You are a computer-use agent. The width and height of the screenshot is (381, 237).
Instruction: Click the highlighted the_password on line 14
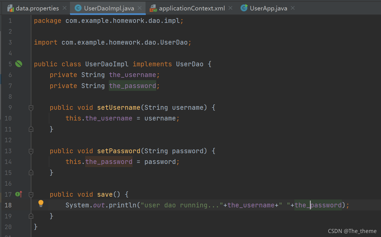click(109, 162)
